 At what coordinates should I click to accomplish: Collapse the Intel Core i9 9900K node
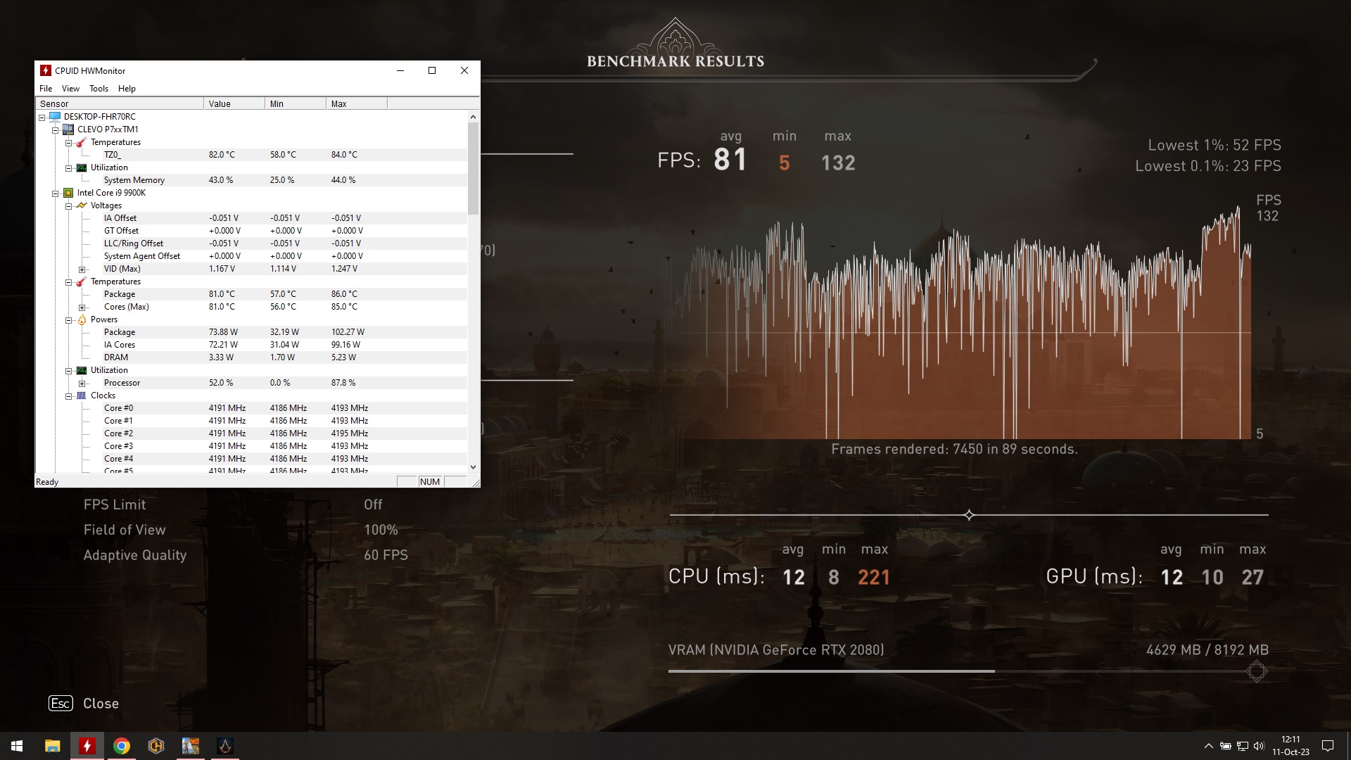point(56,193)
